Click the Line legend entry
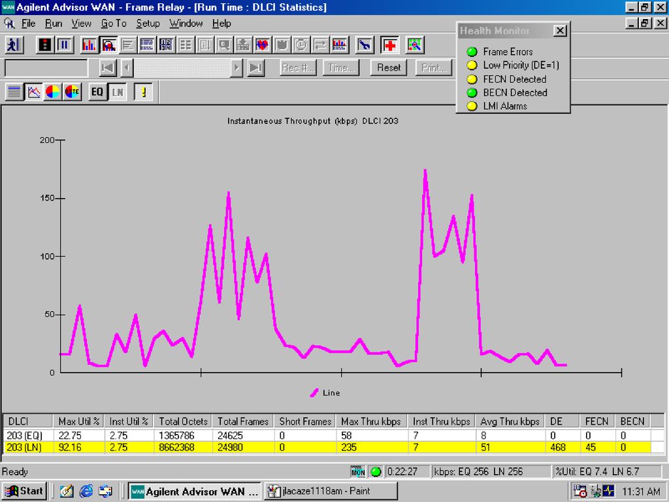This screenshot has width=669, height=502. [325, 393]
